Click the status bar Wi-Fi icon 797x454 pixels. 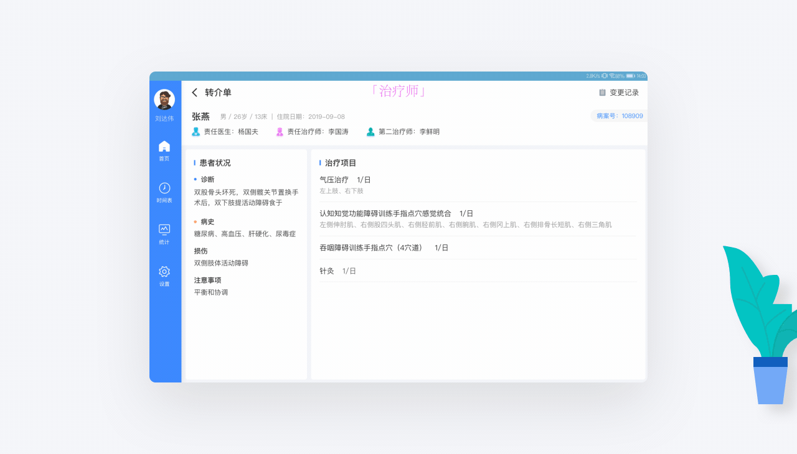click(x=611, y=76)
